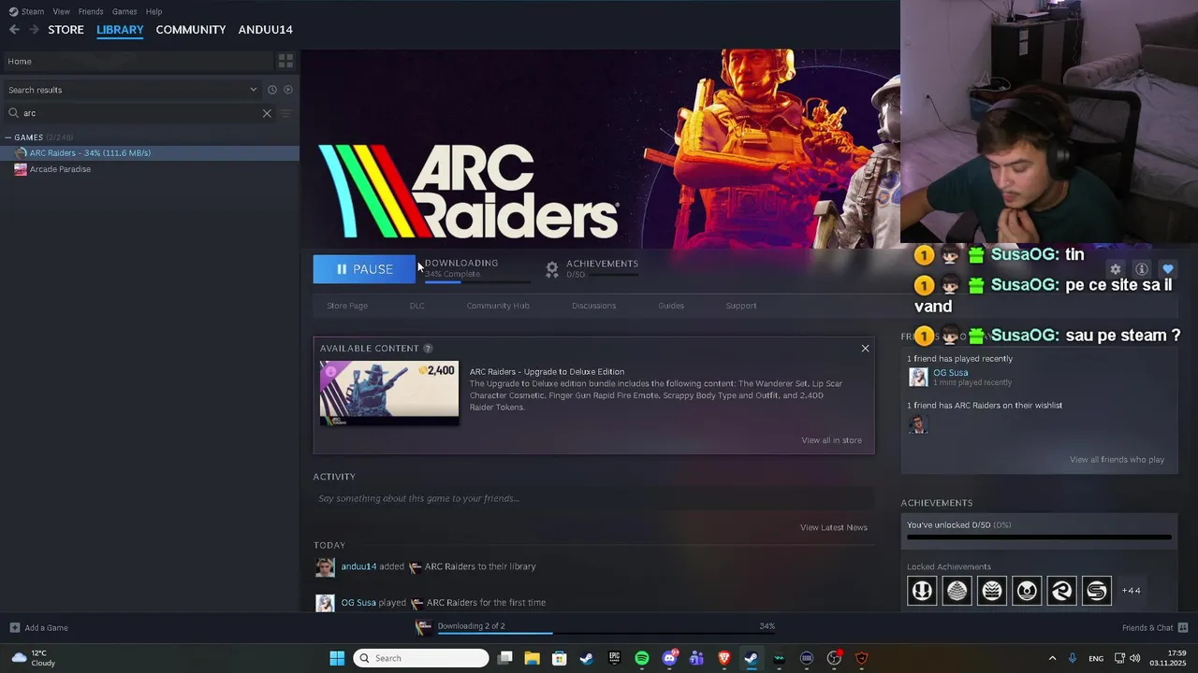Clear the 'arc' library search
This screenshot has height=673, width=1198.
[267, 113]
